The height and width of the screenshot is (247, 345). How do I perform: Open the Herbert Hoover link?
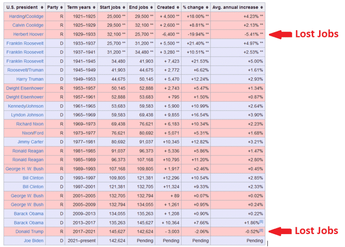[28, 34]
